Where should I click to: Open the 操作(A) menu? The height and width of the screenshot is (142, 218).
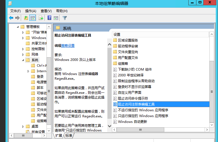click(30, 11)
